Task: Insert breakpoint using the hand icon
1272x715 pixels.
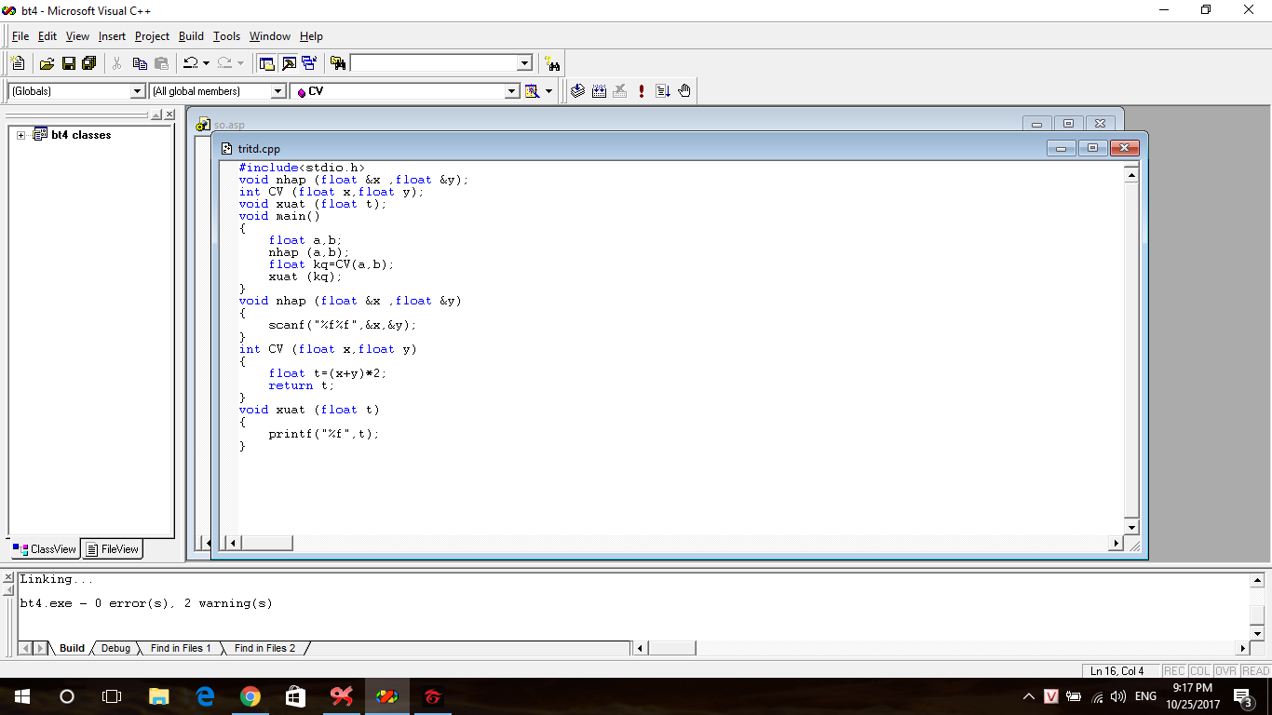Action: click(x=684, y=91)
